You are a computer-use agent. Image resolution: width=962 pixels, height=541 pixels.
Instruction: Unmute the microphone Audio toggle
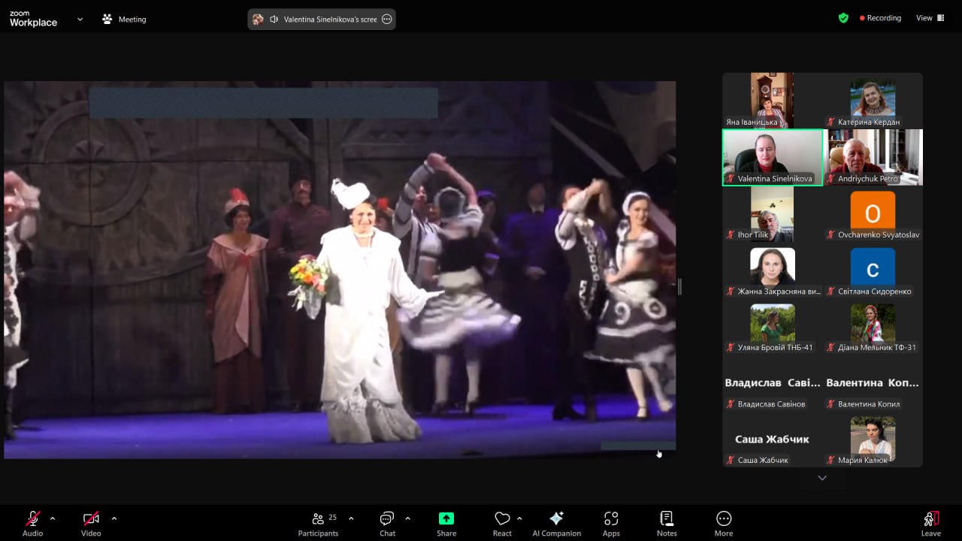pyautogui.click(x=32, y=523)
